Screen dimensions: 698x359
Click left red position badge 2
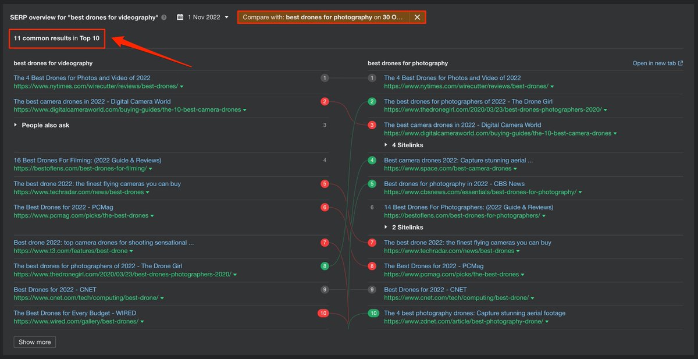tap(325, 101)
